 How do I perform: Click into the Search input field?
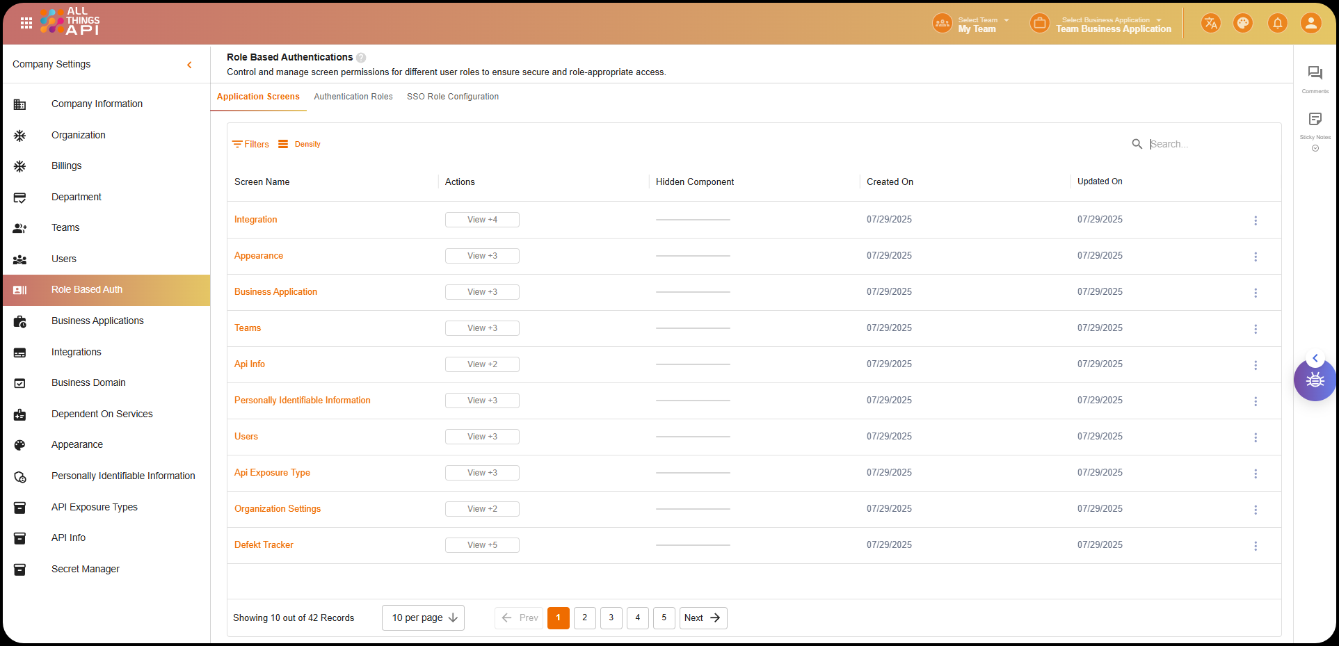pyautogui.click(x=1209, y=144)
